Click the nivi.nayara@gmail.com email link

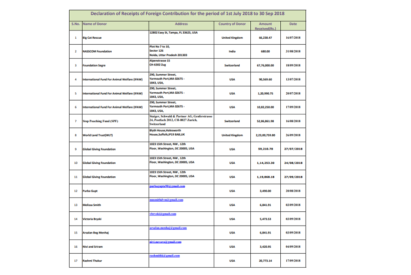165,242
